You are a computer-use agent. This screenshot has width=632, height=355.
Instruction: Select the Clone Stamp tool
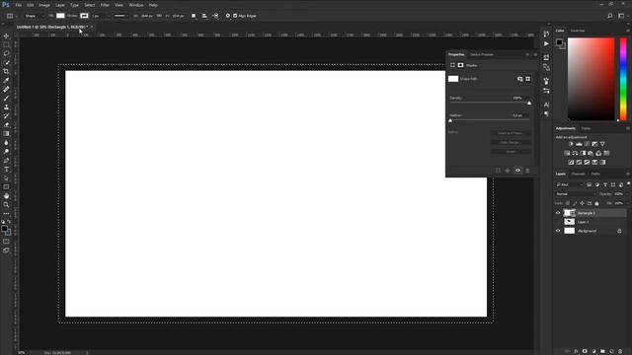tap(6, 107)
